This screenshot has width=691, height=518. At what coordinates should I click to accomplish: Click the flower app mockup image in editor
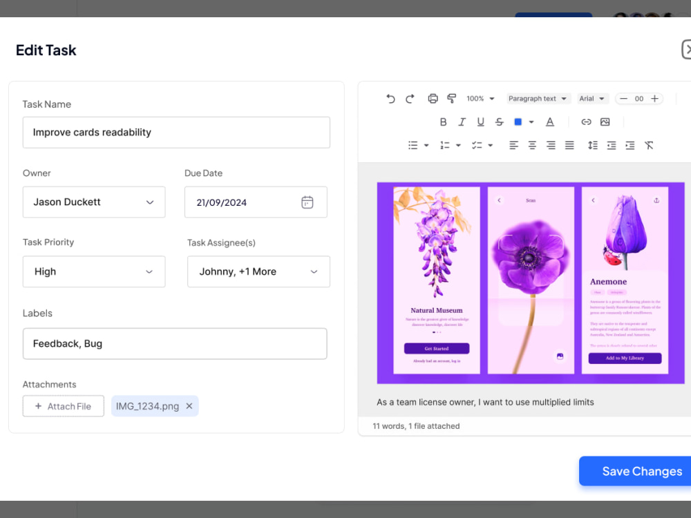(531, 282)
